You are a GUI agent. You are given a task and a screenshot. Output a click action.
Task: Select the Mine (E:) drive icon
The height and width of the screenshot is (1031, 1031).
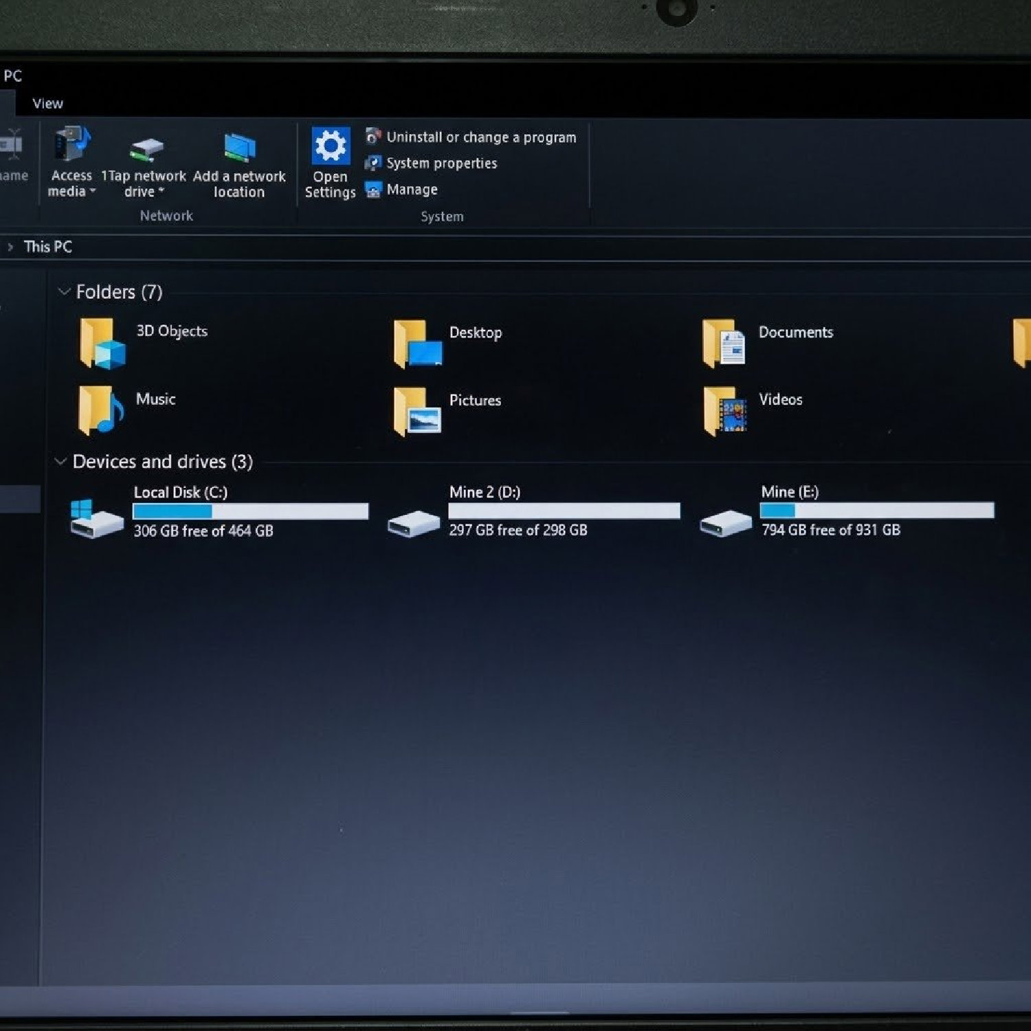coord(726,523)
